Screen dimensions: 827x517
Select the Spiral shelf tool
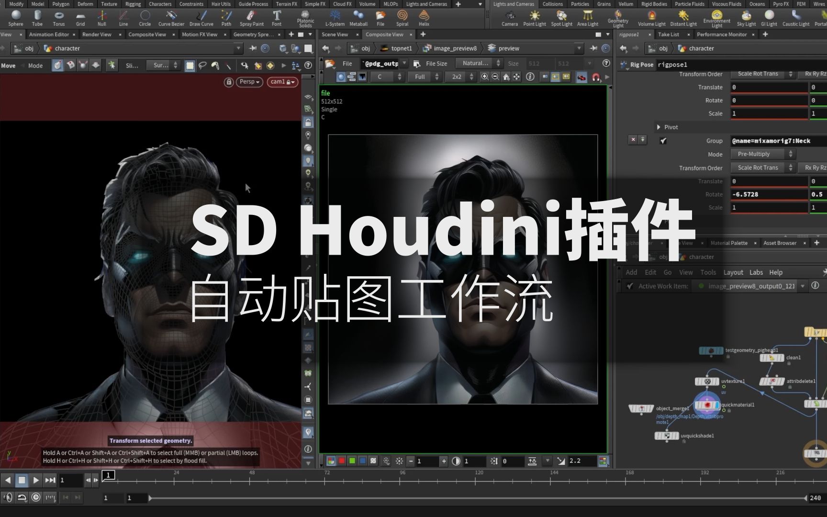click(x=402, y=18)
